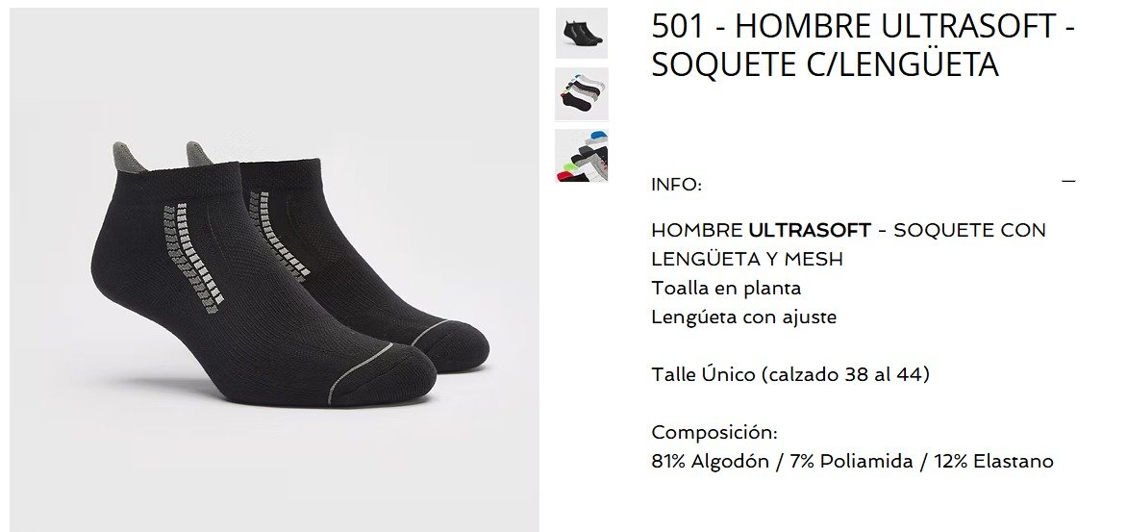Click the 'Toalla en planta' line
This screenshot has width=1127, height=532.
[x=726, y=289]
